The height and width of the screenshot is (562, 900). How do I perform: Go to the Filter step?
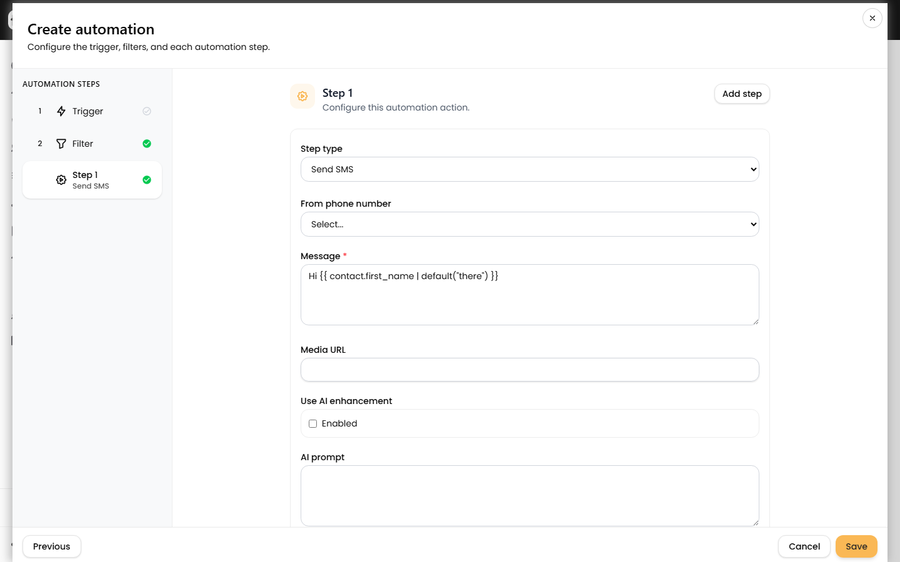(x=92, y=144)
